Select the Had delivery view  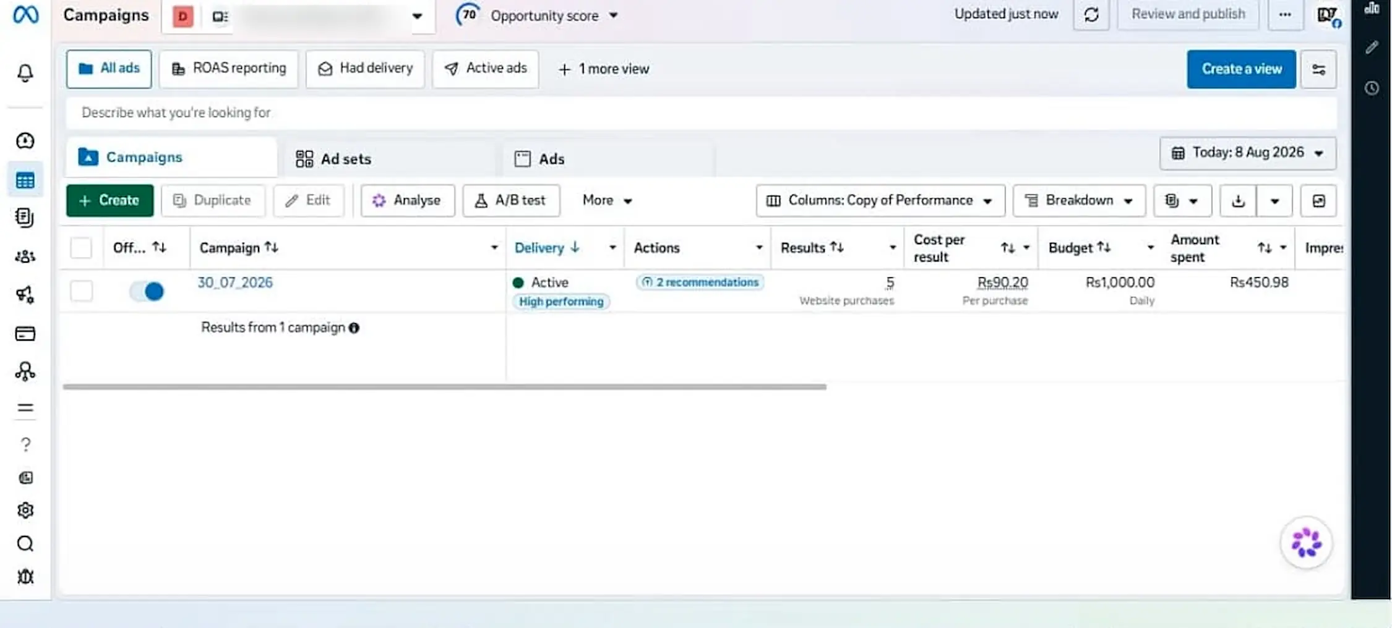click(x=365, y=69)
